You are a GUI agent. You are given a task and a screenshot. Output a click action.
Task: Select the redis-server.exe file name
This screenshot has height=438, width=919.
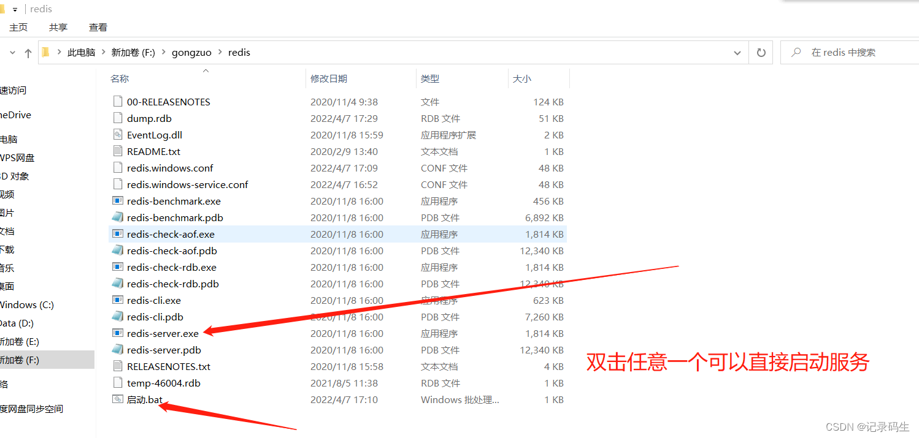pyautogui.click(x=163, y=333)
